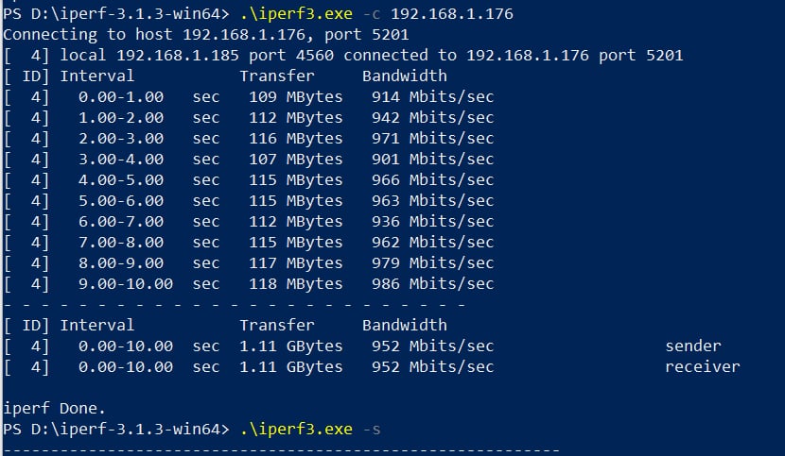This screenshot has height=456, width=785.
Task: Click the 914 Mbits/sec bandwidth value
Action: click(432, 96)
